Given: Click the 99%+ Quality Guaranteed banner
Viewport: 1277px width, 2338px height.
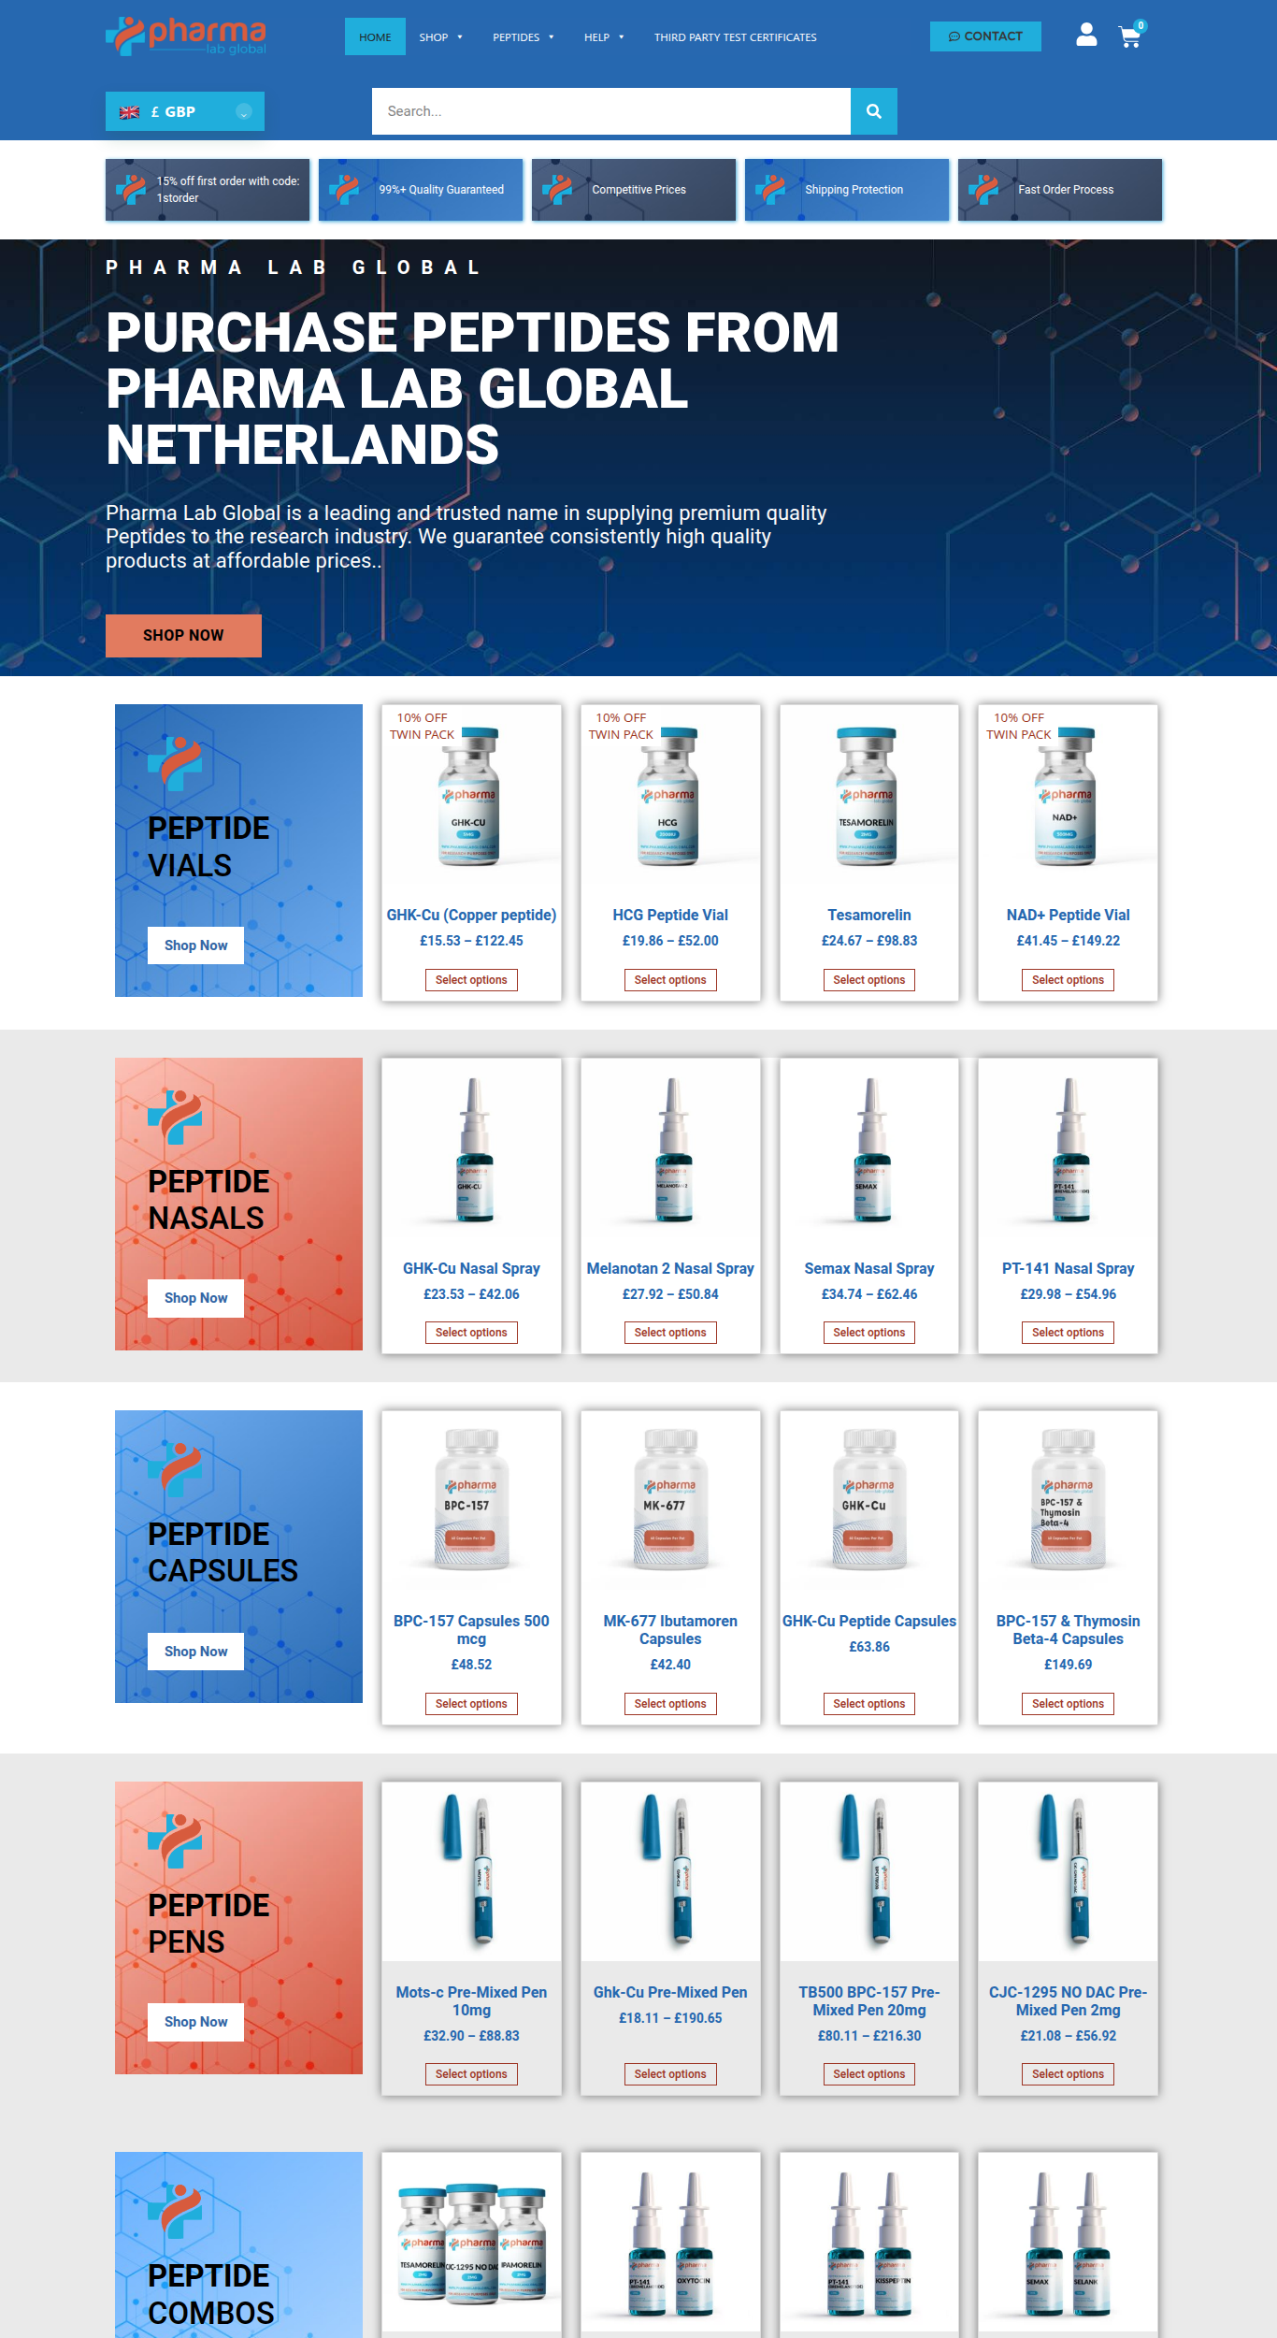Looking at the screenshot, I should pos(421,190).
